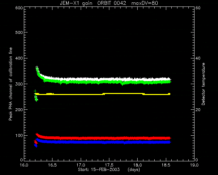Click the Peak PHA channel axis title
This screenshot has width=218, height=175.
[11, 84]
